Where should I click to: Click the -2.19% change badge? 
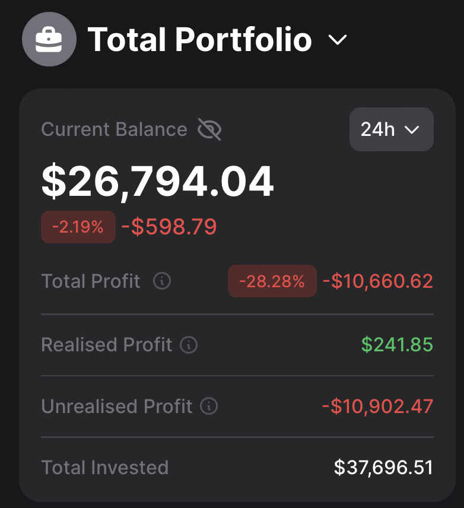tap(78, 227)
